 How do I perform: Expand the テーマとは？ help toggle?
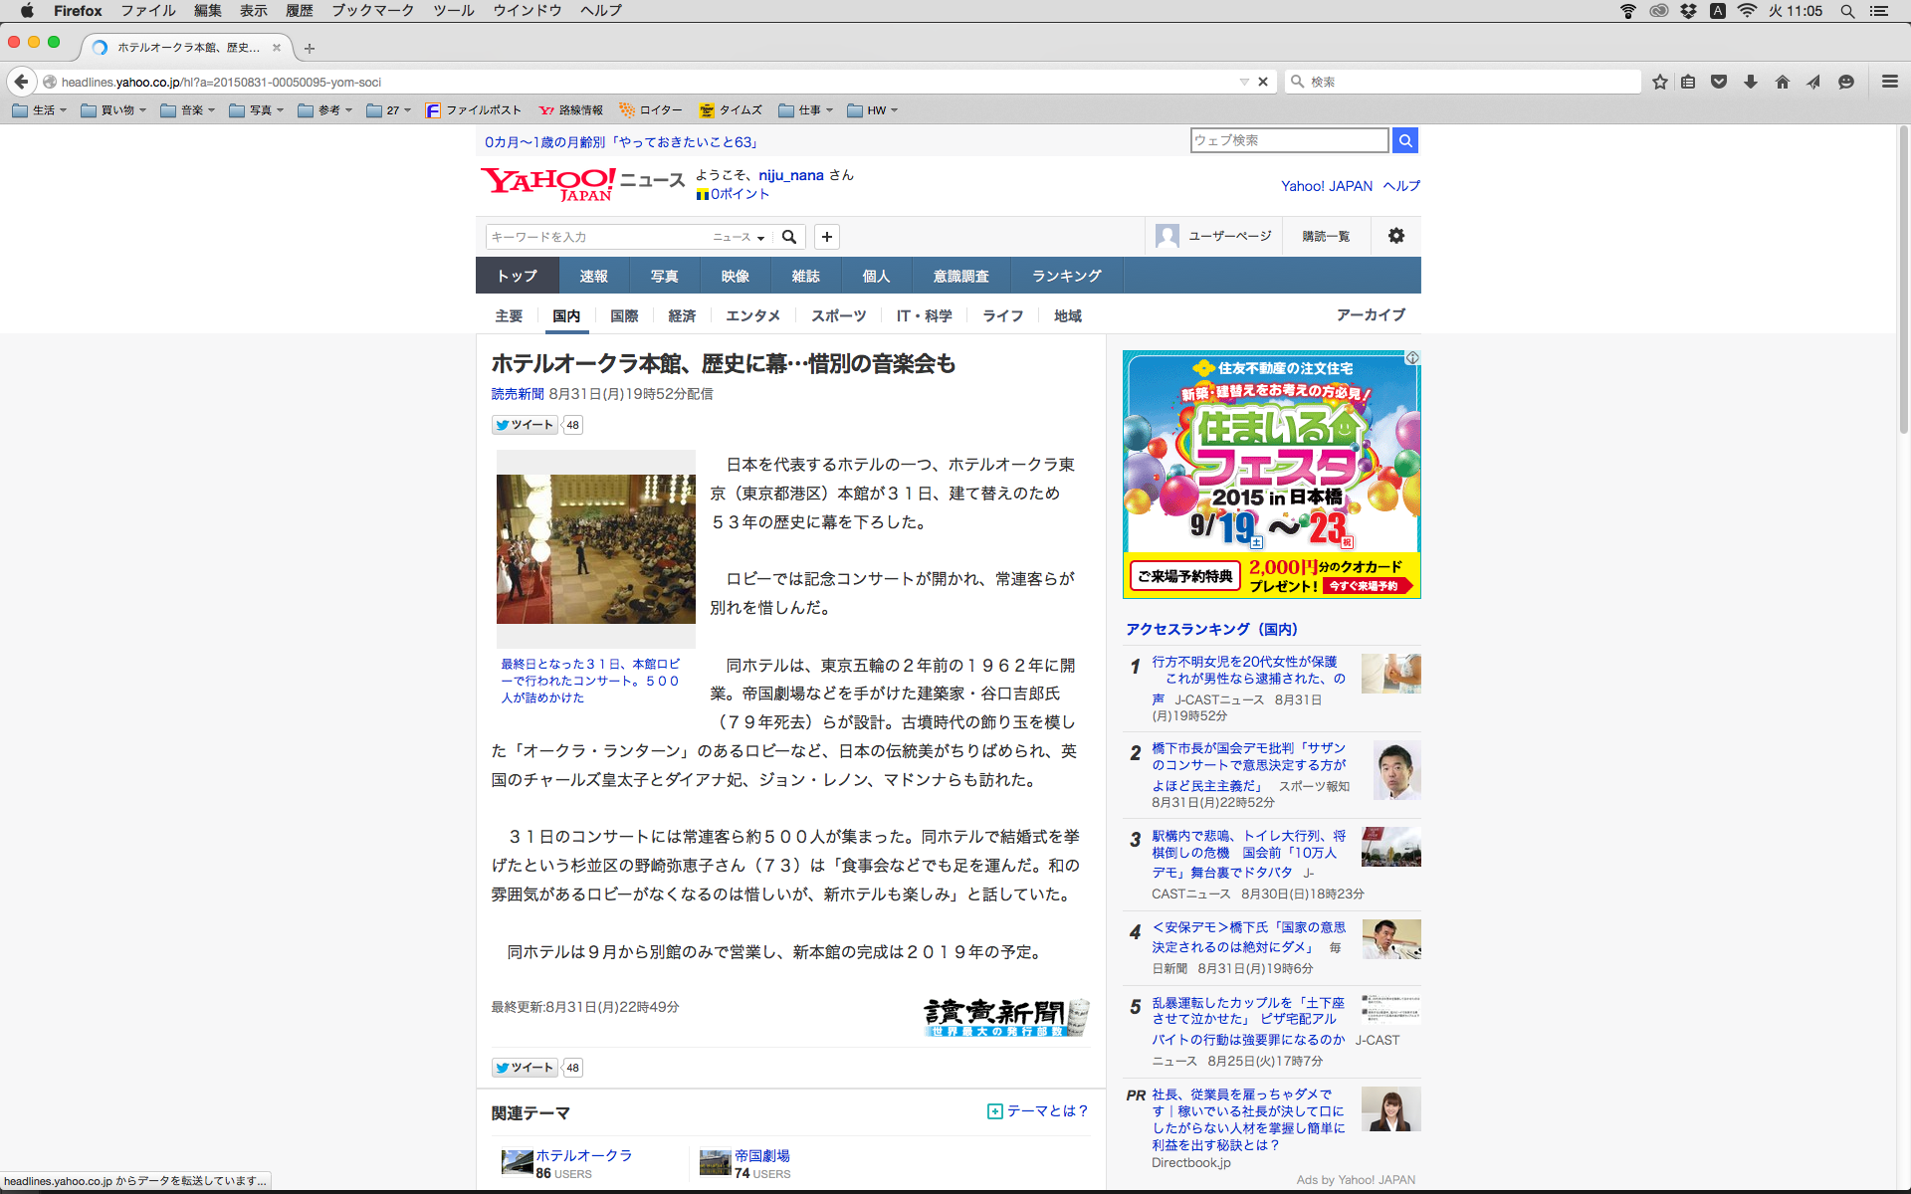(x=1038, y=1110)
